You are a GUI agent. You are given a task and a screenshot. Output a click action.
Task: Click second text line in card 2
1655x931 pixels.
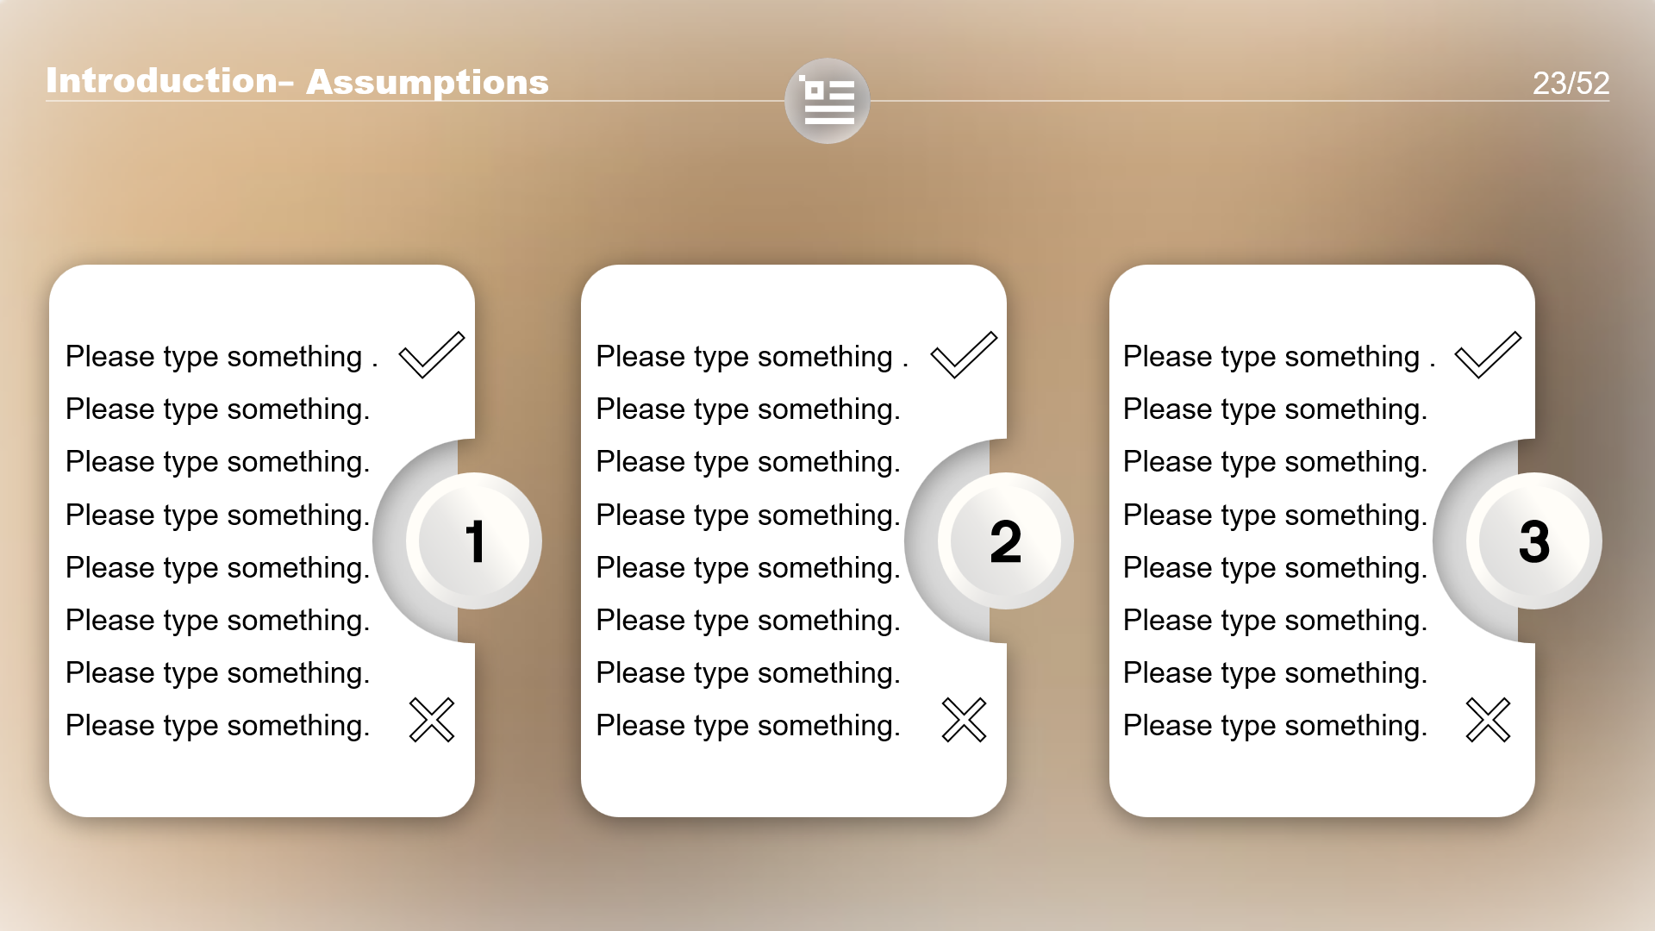[747, 409]
